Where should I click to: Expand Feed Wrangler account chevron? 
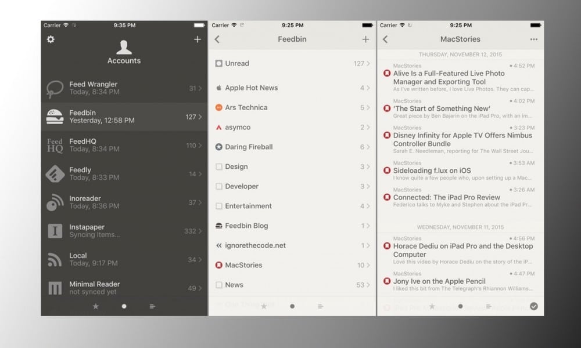pyautogui.click(x=200, y=88)
